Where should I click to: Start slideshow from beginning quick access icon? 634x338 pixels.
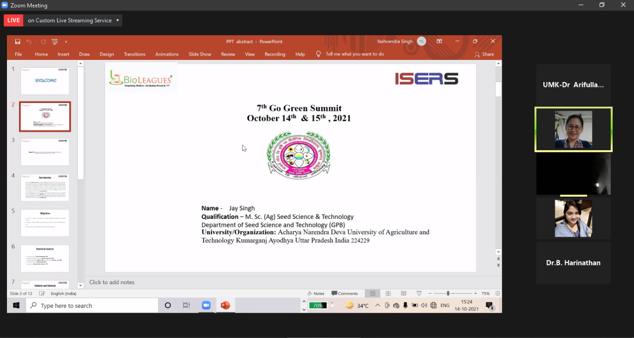(x=54, y=42)
